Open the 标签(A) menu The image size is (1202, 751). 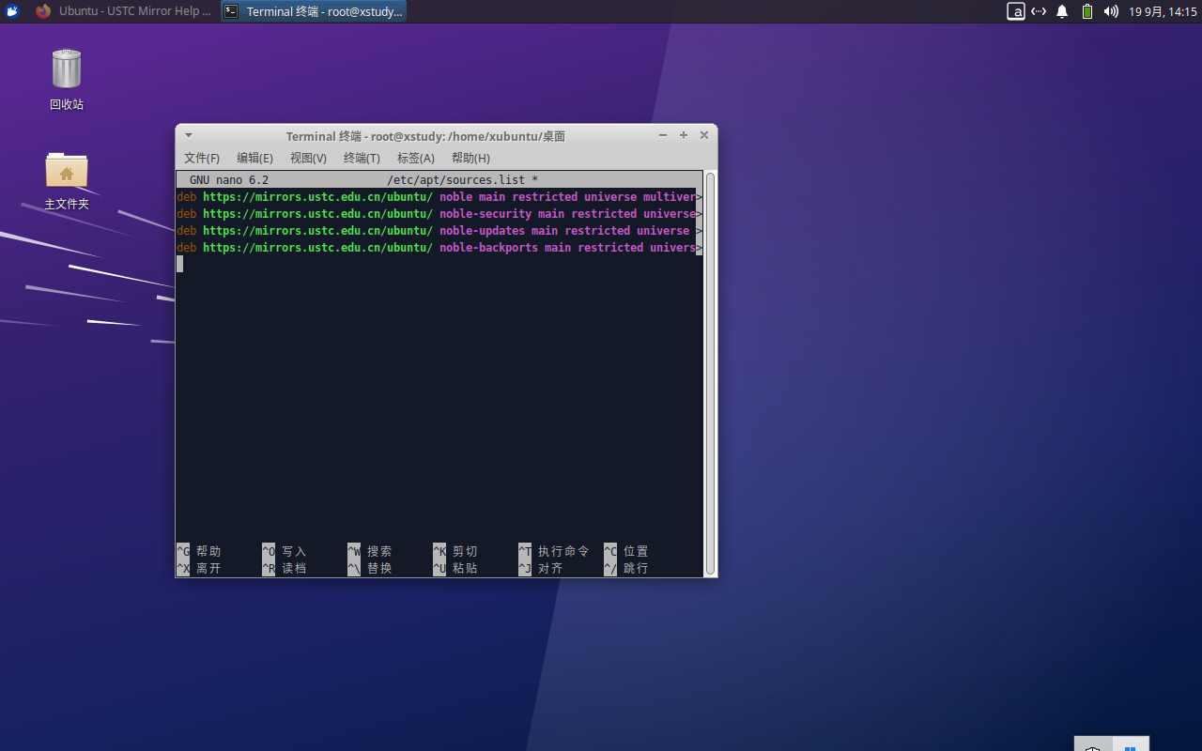415,158
